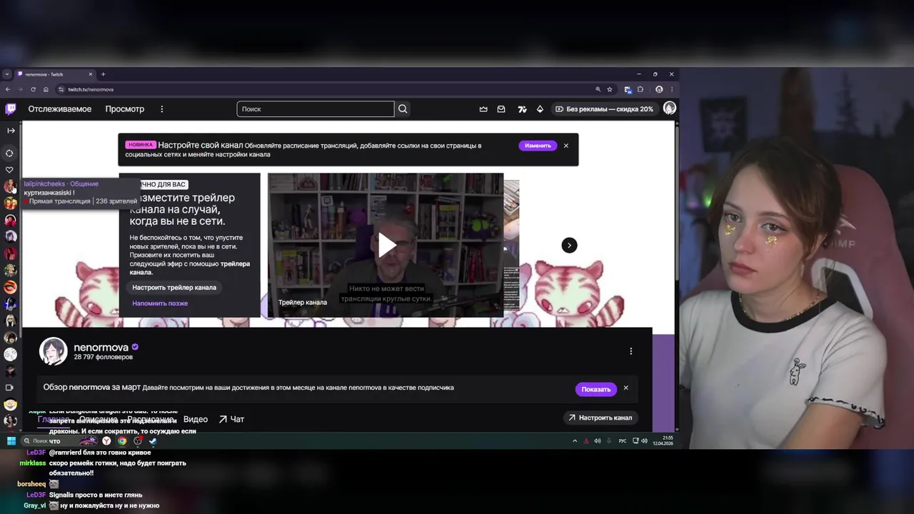Open the stories icon in Twitch sidebar
914x514 pixels.
point(10,153)
